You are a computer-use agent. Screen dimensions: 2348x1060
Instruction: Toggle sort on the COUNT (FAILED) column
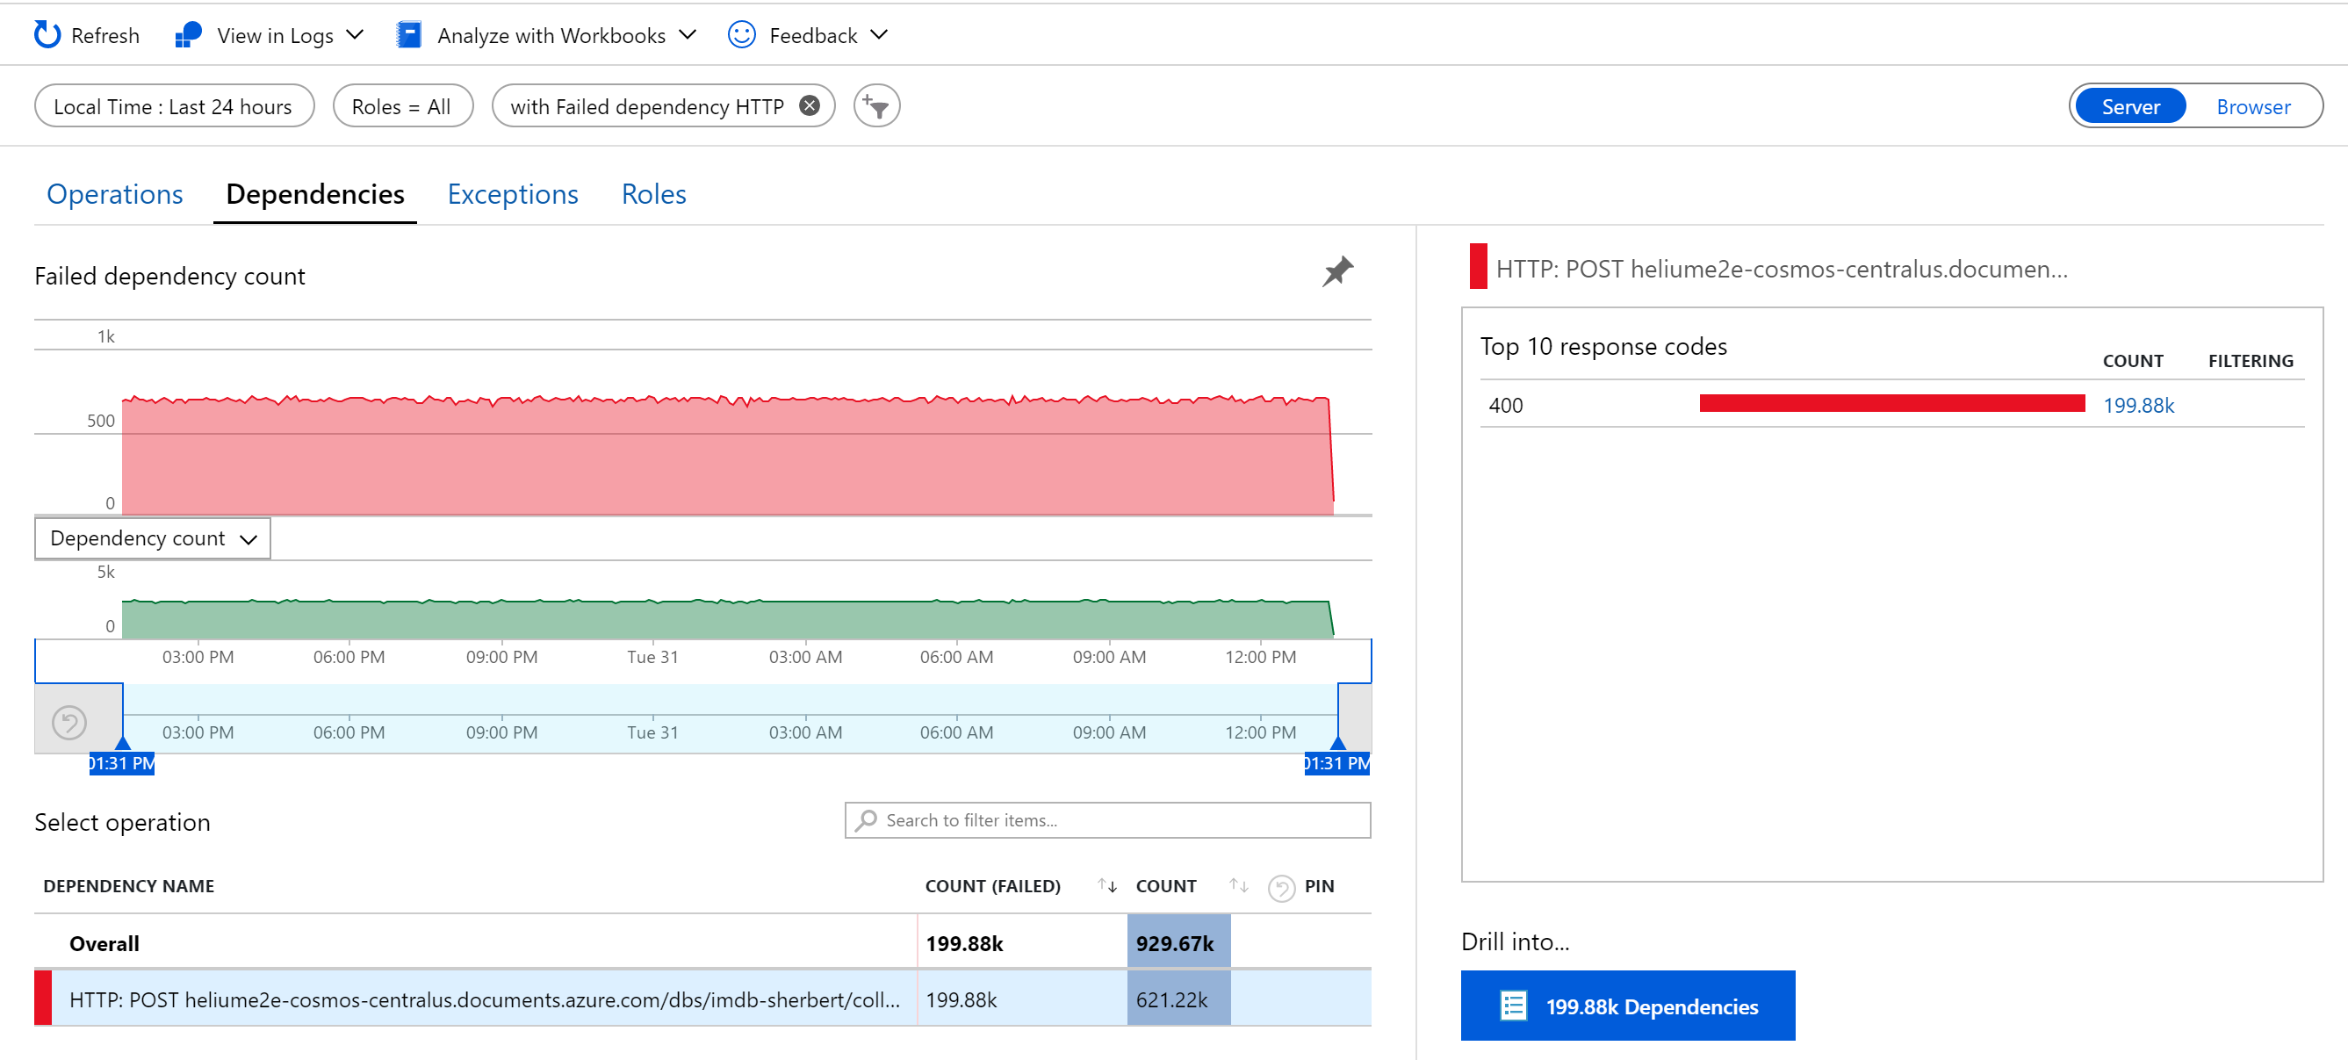point(1106,885)
